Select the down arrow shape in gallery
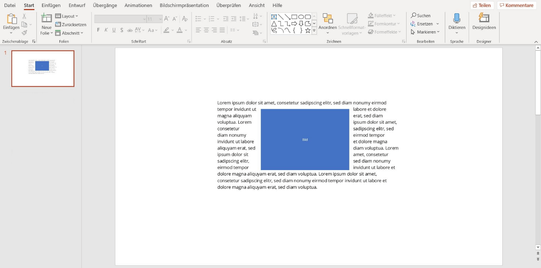 click(x=301, y=24)
